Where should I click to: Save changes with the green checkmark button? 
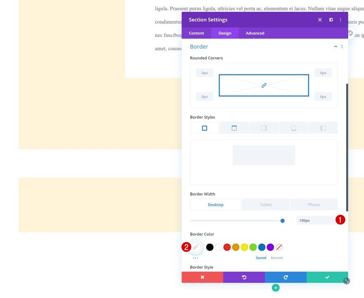tap(327, 277)
